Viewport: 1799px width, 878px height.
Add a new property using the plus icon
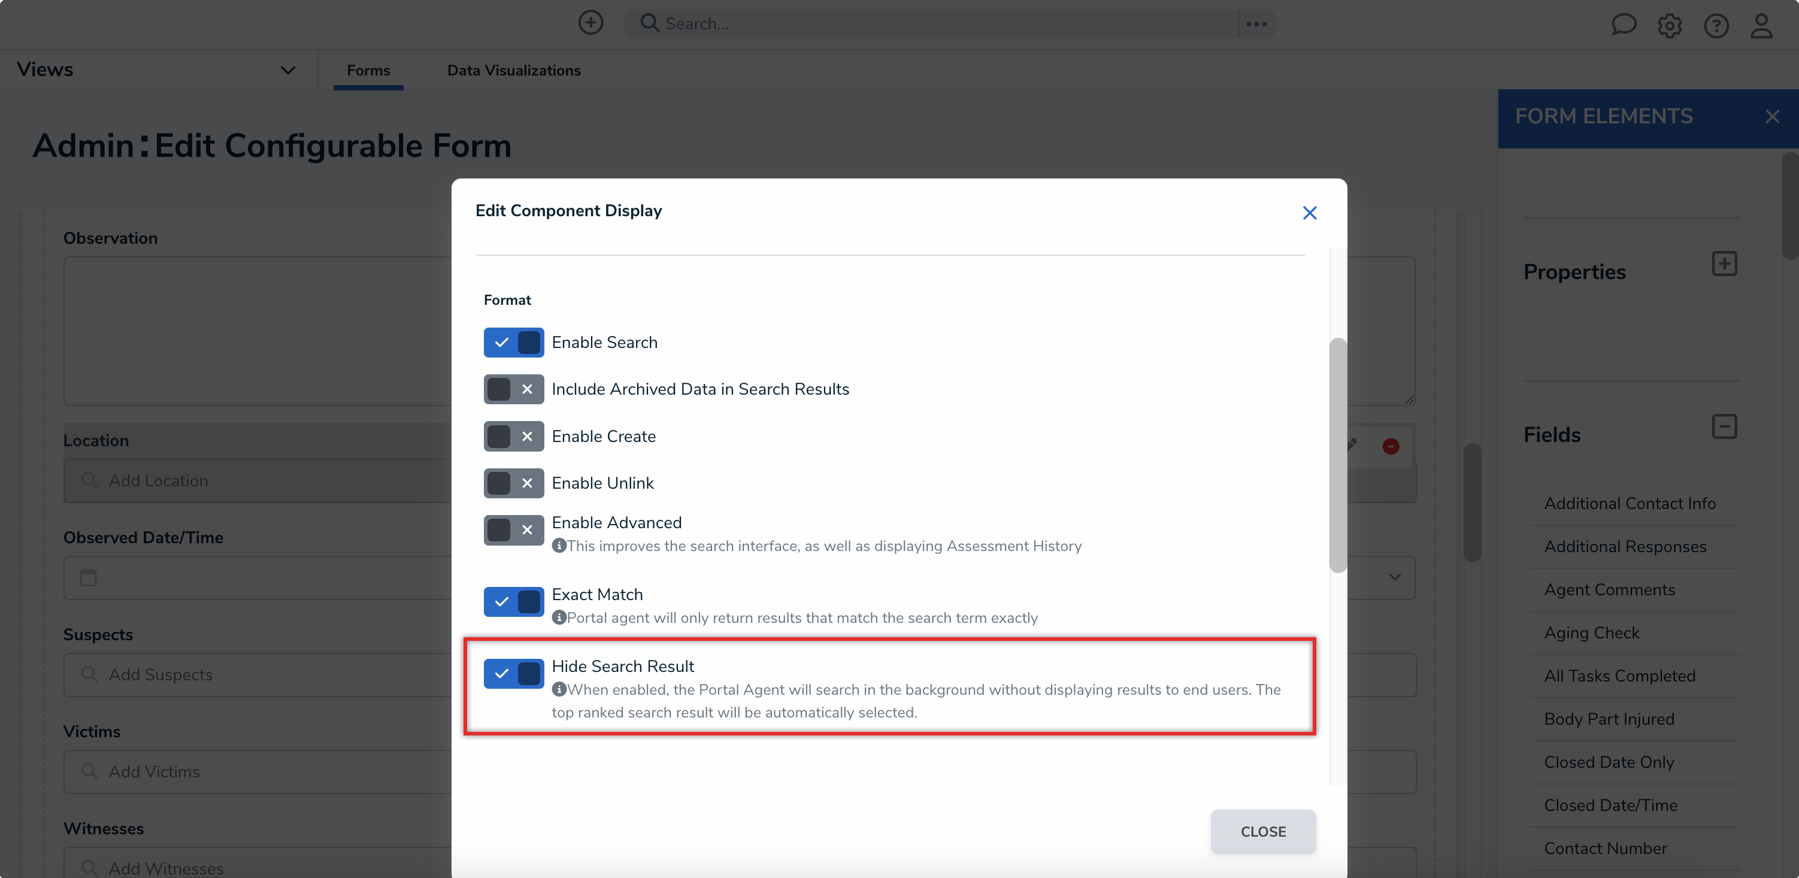coord(1725,264)
